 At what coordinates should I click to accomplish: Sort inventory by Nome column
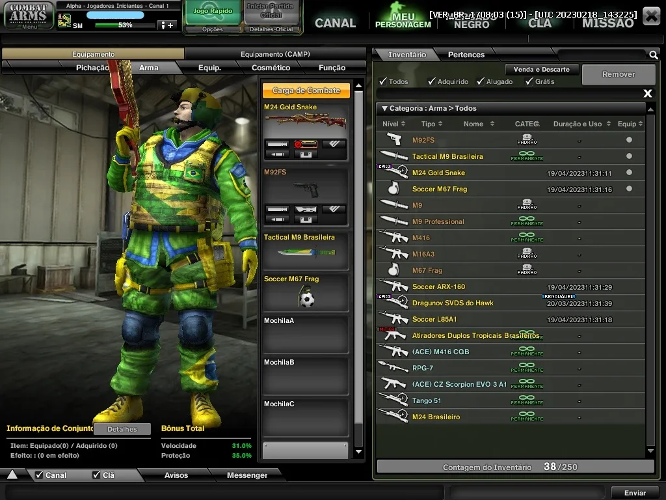point(479,124)
